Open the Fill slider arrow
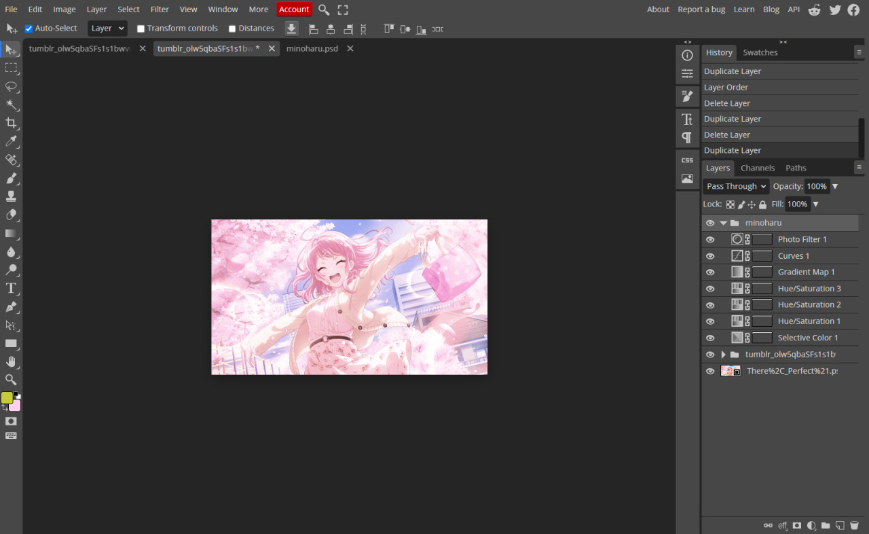 pos(815,204)
